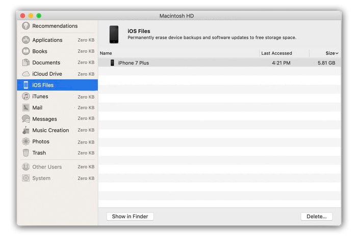The height and width of the screenshot is (237, 358).
Task: Select Music Creation category
Action: coord(57,130)
